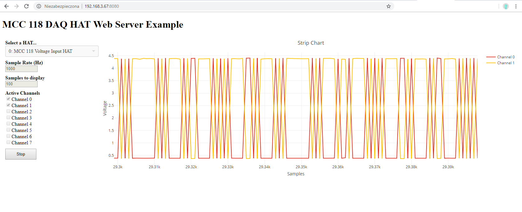
Task: Click the browser forward arrow
Action: [x=16, y=6]
